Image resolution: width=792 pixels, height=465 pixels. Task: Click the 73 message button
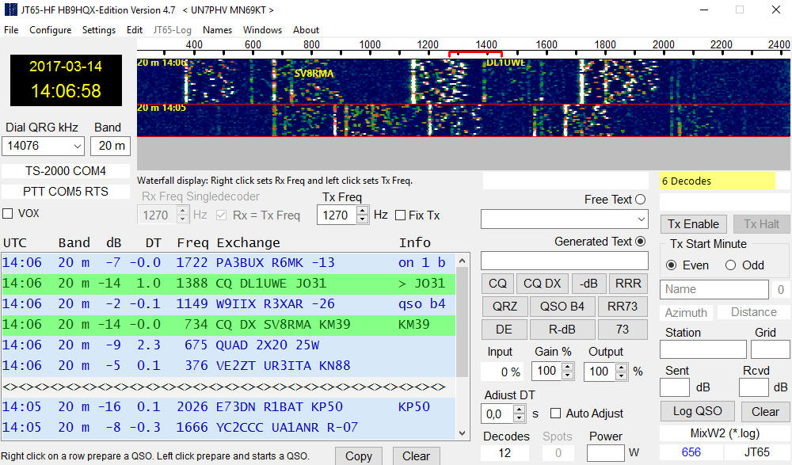coord(623,330)
